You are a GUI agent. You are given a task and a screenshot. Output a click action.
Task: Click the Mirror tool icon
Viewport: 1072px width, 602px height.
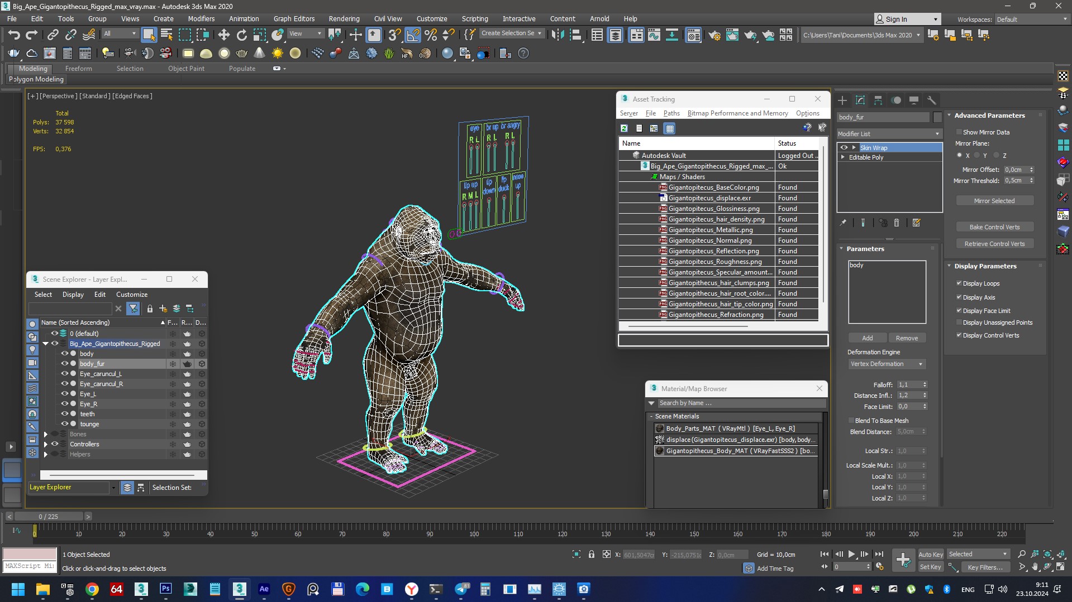558,35
